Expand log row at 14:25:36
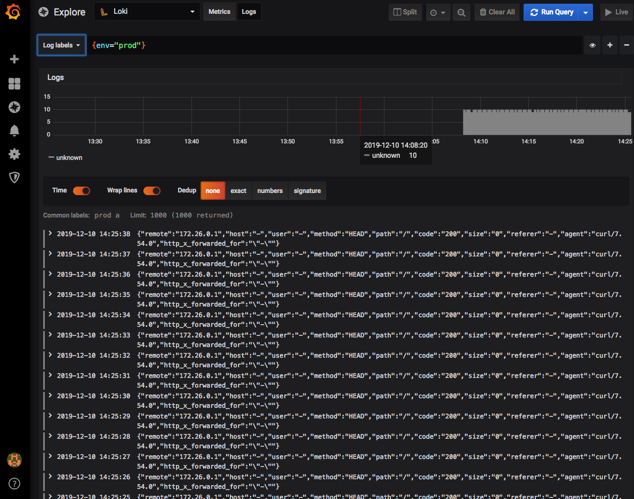The height and width of the screenshot is (499, 634). pyautogui.click(x=50, y=274)
